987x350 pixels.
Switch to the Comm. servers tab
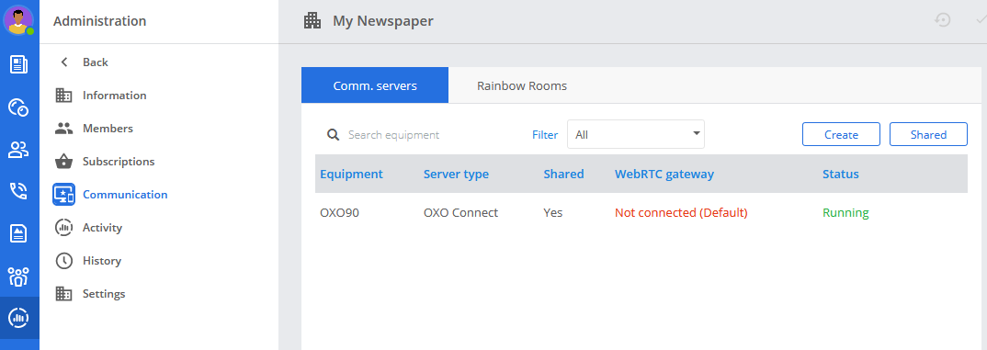375,85
